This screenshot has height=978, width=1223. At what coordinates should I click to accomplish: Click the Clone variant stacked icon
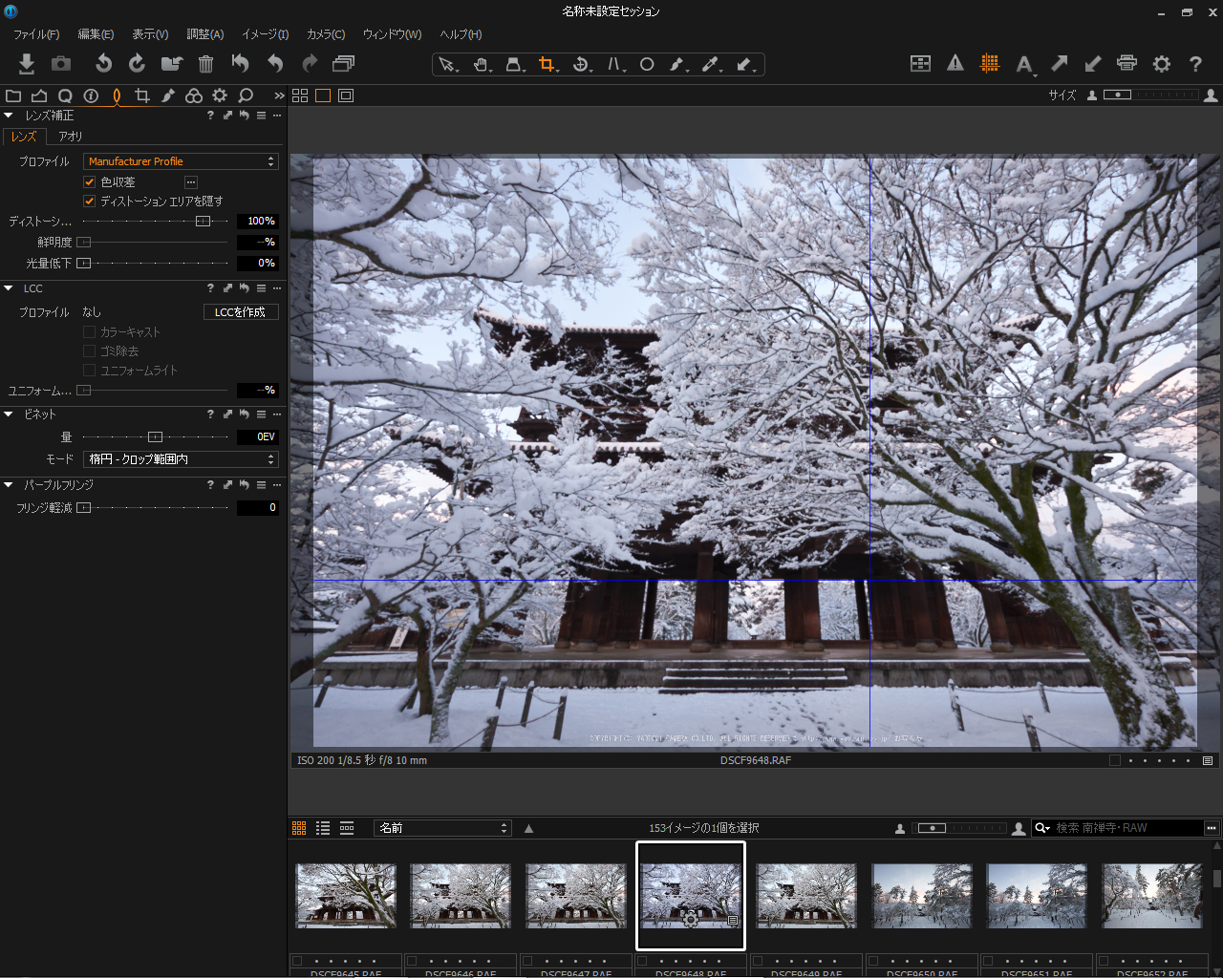343,64
